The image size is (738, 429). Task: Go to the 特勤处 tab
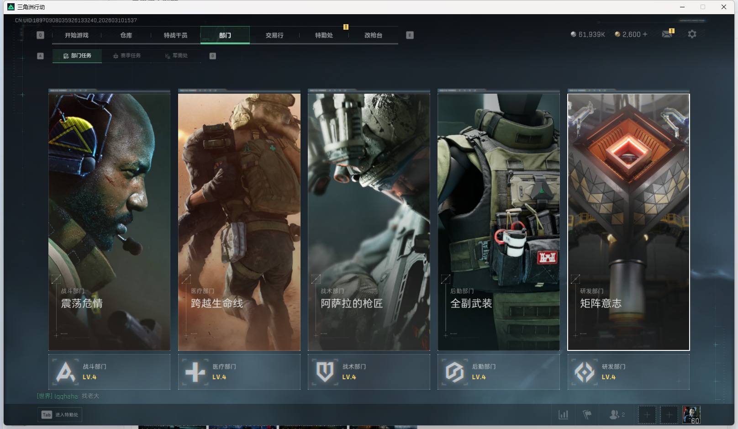[x=324, y=35]
